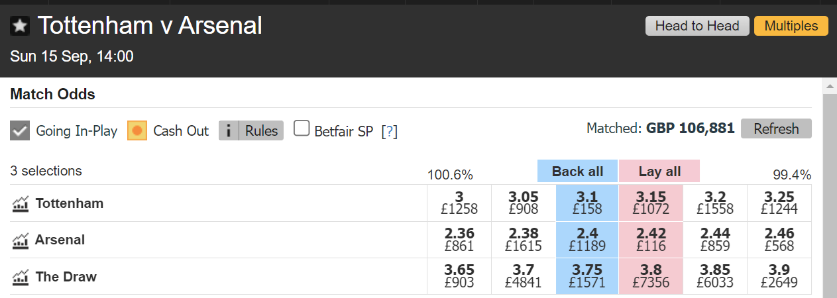Open the Tottenham price graph icon
Screen dimensions: 837x298
21,203
